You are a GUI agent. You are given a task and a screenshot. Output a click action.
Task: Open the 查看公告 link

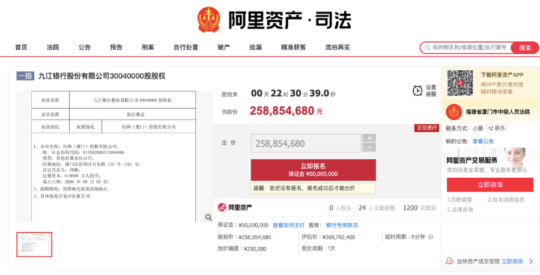pos(483,141)
